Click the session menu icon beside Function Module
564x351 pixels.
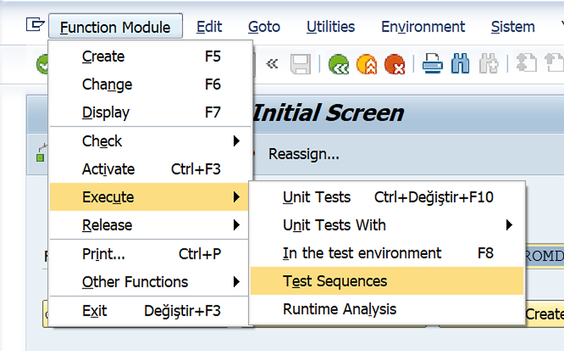point(35,25)
